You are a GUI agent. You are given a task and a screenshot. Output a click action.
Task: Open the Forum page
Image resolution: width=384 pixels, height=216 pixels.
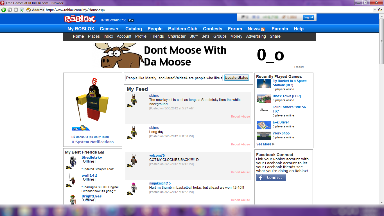[235, 29]
